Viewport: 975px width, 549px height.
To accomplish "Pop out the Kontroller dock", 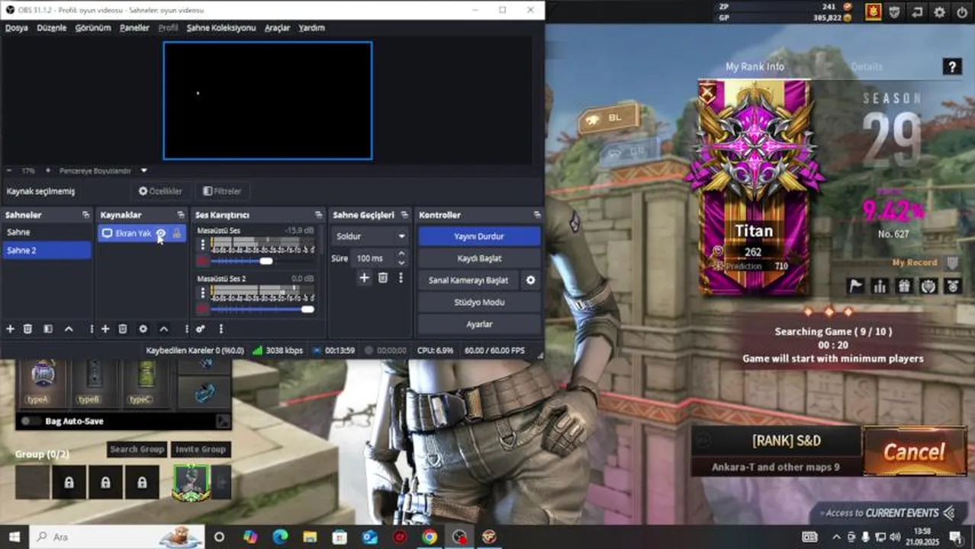I will (537, 215).
